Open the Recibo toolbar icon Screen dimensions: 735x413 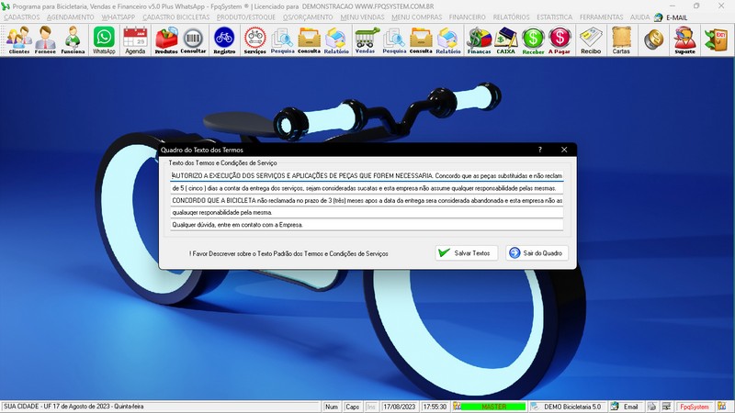(x=591, y=39)
